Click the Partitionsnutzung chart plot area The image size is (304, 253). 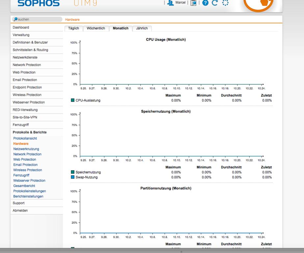click(171, 212)
